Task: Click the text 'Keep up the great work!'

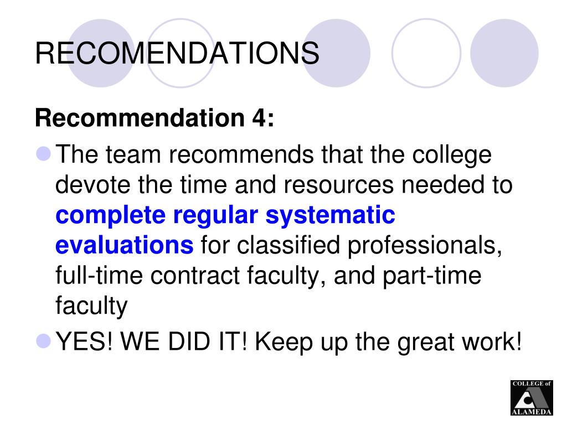Action: click(x=388, y=342)
